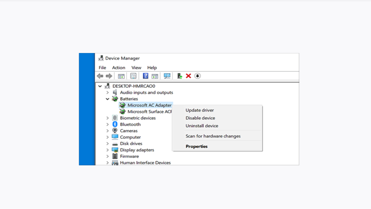Screen dimensions: 371x209
Task: Click the Human Interface Devices icon
Action: (x=115, y=162)
